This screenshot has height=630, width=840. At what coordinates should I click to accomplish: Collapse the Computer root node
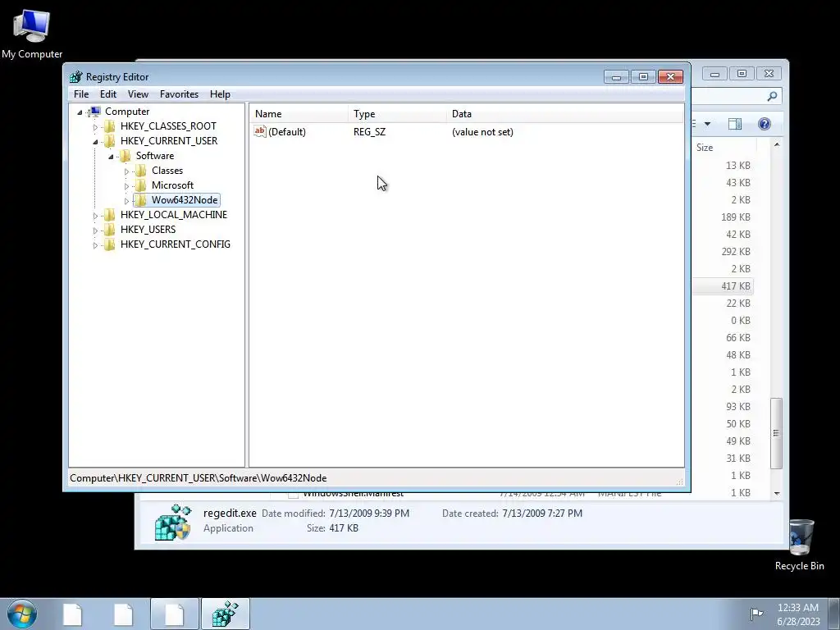80,112
